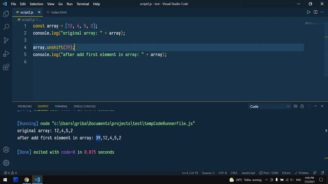328x184 pixels.
Task: Click script2.js in the breadcrumb
Action: click(x=28, y=19)
